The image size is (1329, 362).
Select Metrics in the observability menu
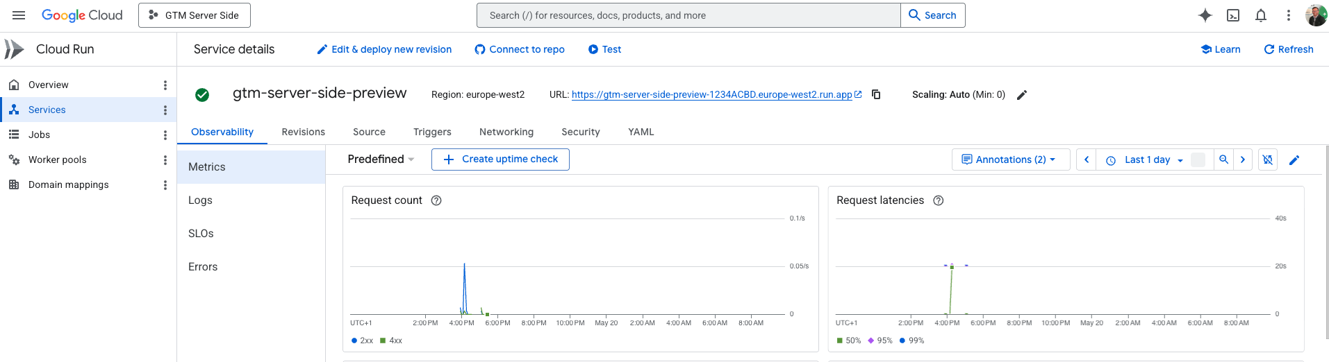click(x=251, y=167)
